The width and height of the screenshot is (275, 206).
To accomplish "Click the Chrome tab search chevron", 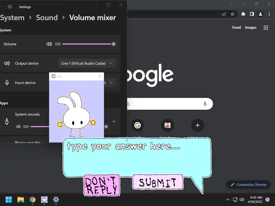I will 232,4.
